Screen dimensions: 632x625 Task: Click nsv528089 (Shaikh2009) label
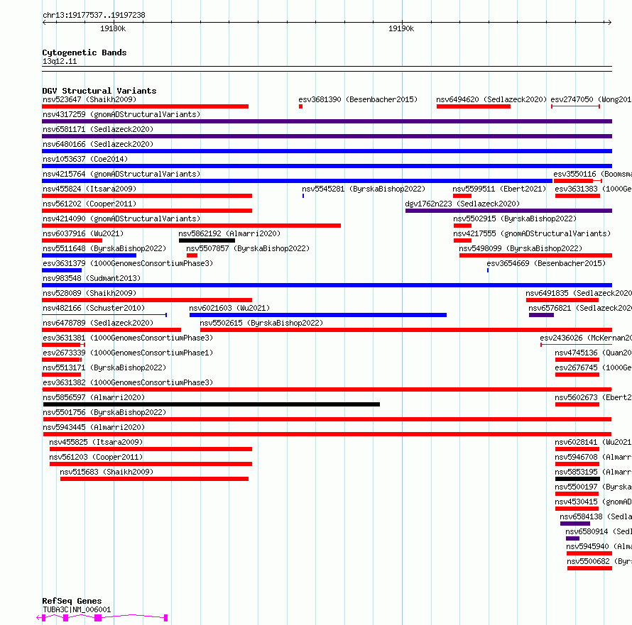pyautogui.click(x=89, y=293)
